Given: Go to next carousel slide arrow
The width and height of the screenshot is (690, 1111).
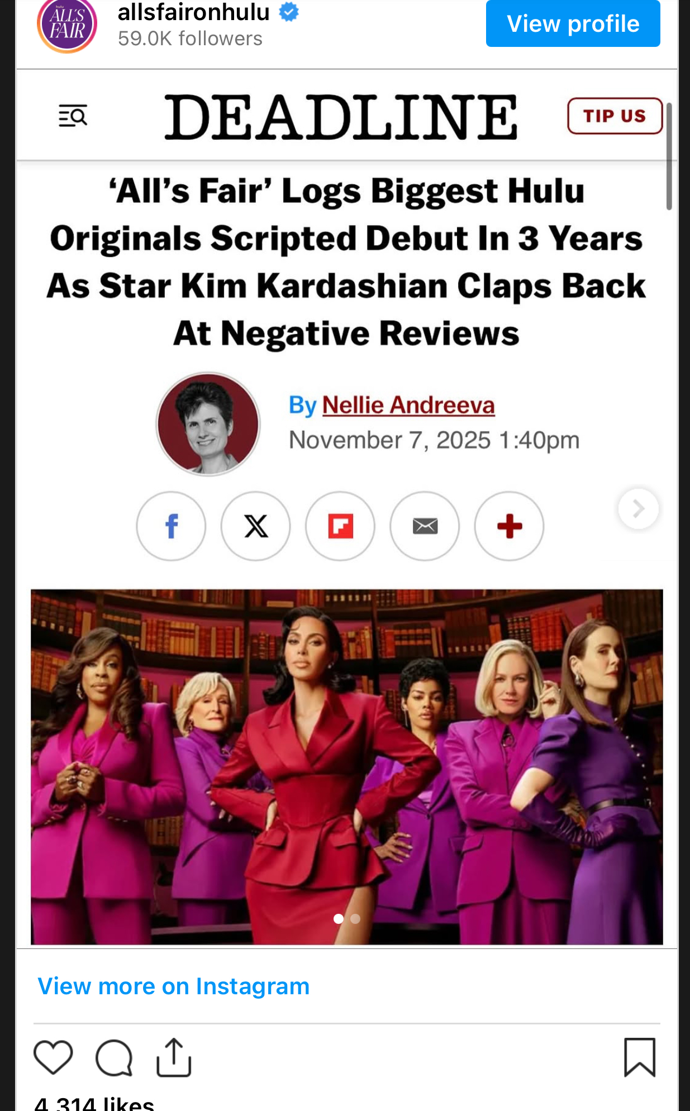Looking at the screenshot, I should coord(639,508).
